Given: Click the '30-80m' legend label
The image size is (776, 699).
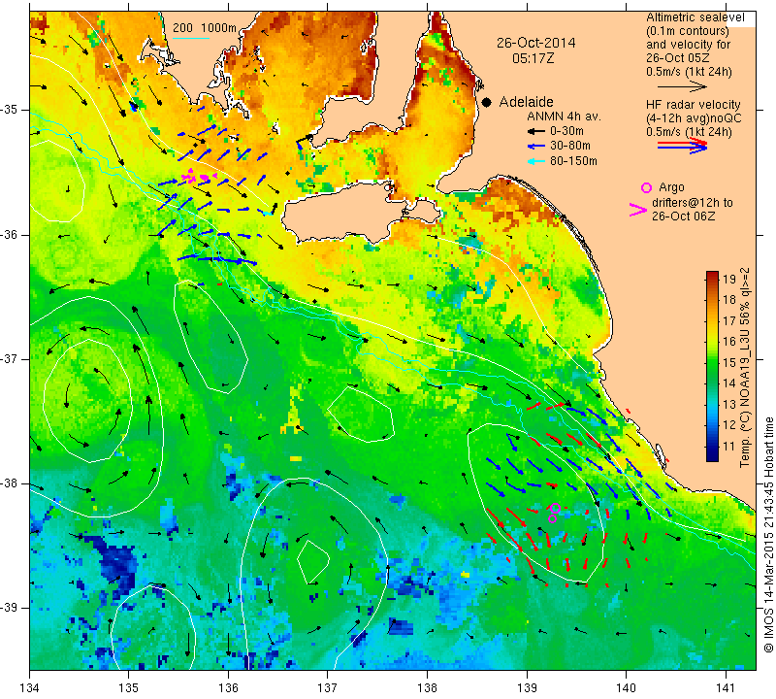Looking at the screenshot, I should [570, 146].
